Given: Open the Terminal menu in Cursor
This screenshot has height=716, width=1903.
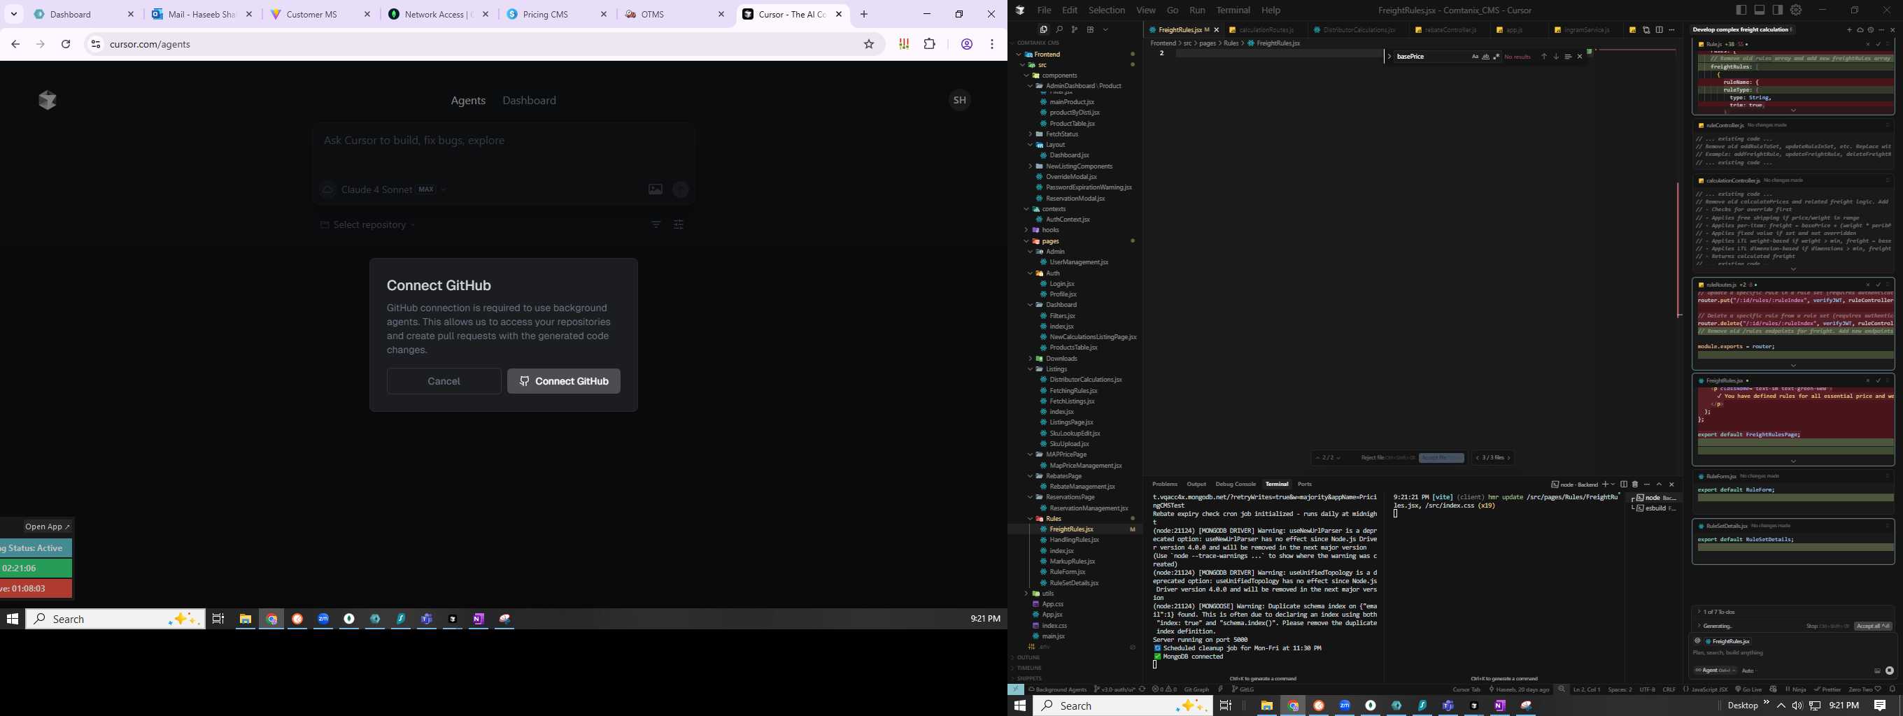Looking at the screenshot, I should point(1233,10).
